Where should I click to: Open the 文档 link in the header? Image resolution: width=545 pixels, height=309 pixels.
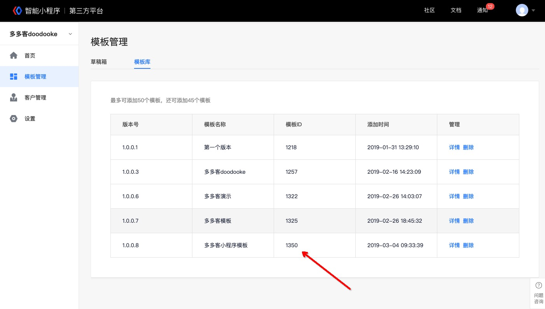[x=456, y=10]
